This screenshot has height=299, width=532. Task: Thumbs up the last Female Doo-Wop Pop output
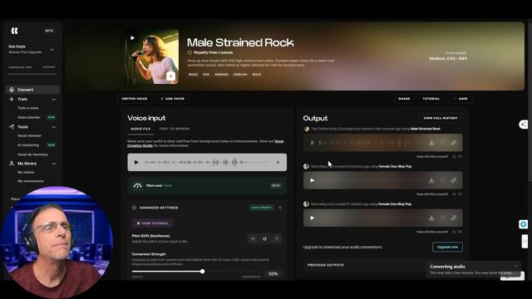point(455,232)
